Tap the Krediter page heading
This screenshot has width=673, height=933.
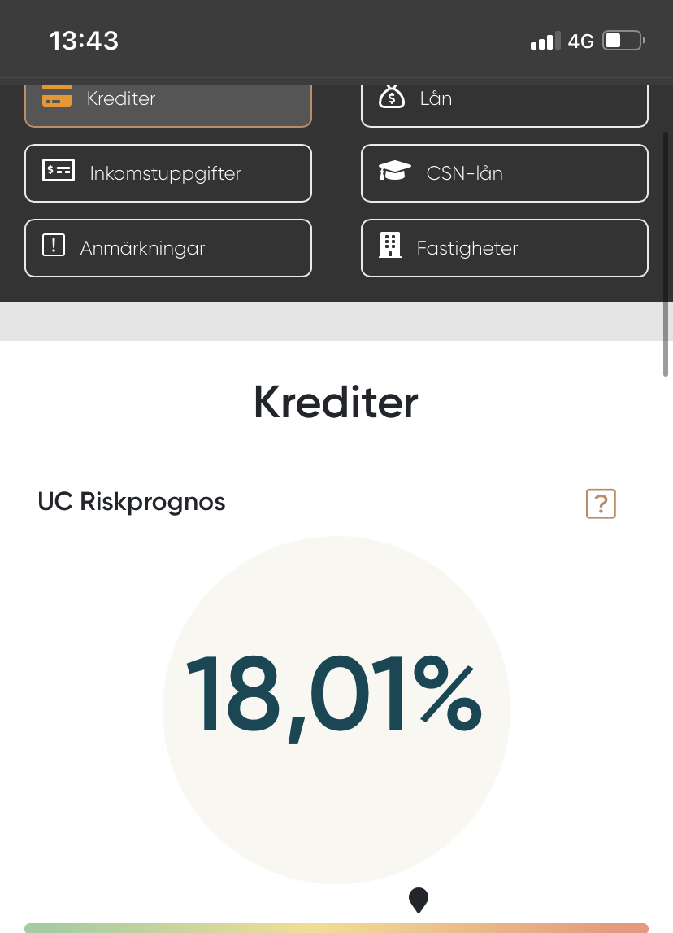coord(336,402)
